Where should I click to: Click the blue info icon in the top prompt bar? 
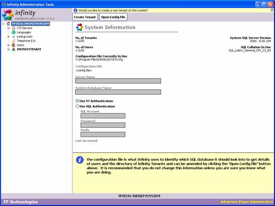[76, 11]
